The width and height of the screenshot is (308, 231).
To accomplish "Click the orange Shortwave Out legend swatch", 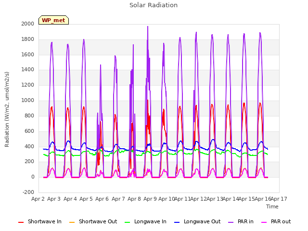I will pyautogui.click(x=72, y=222).
